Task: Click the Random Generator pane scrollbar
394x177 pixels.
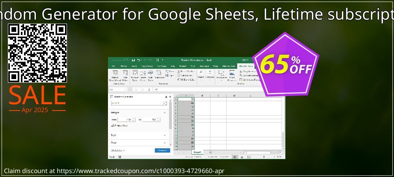Action: tap(171, 123)
